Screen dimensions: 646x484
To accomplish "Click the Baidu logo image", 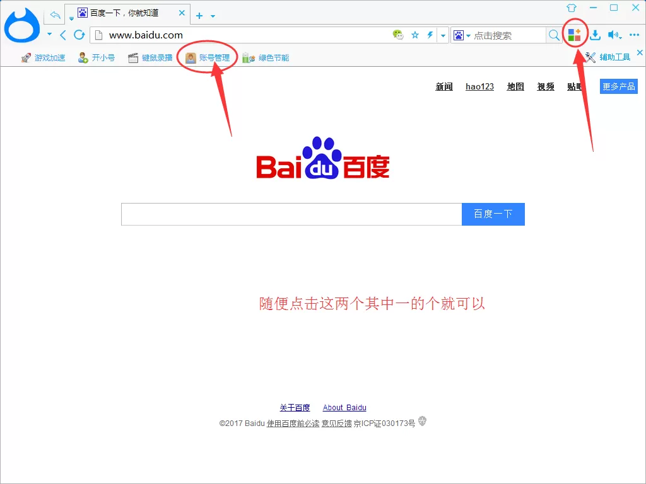I will point(323,158).
